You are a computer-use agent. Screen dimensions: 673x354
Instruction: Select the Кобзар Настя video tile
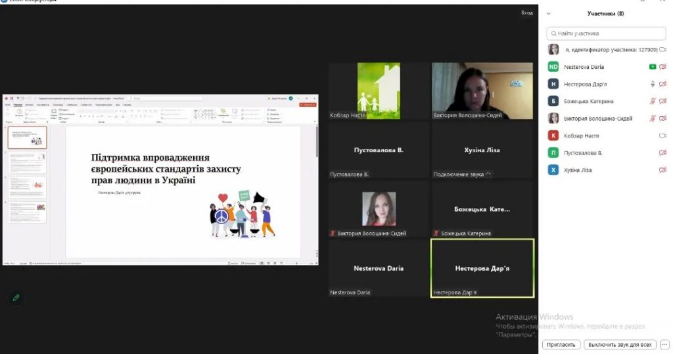pyautogui.click(x=378, y=91)
